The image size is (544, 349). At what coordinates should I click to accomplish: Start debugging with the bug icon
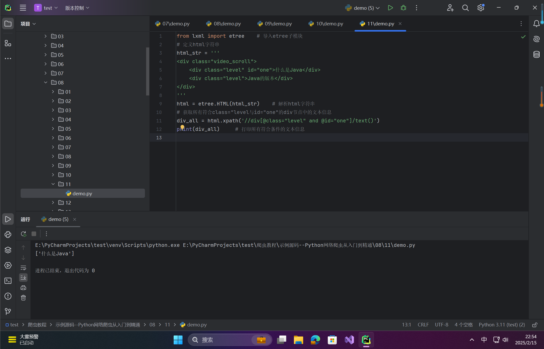pyautogui.click(x=403, y=8)
